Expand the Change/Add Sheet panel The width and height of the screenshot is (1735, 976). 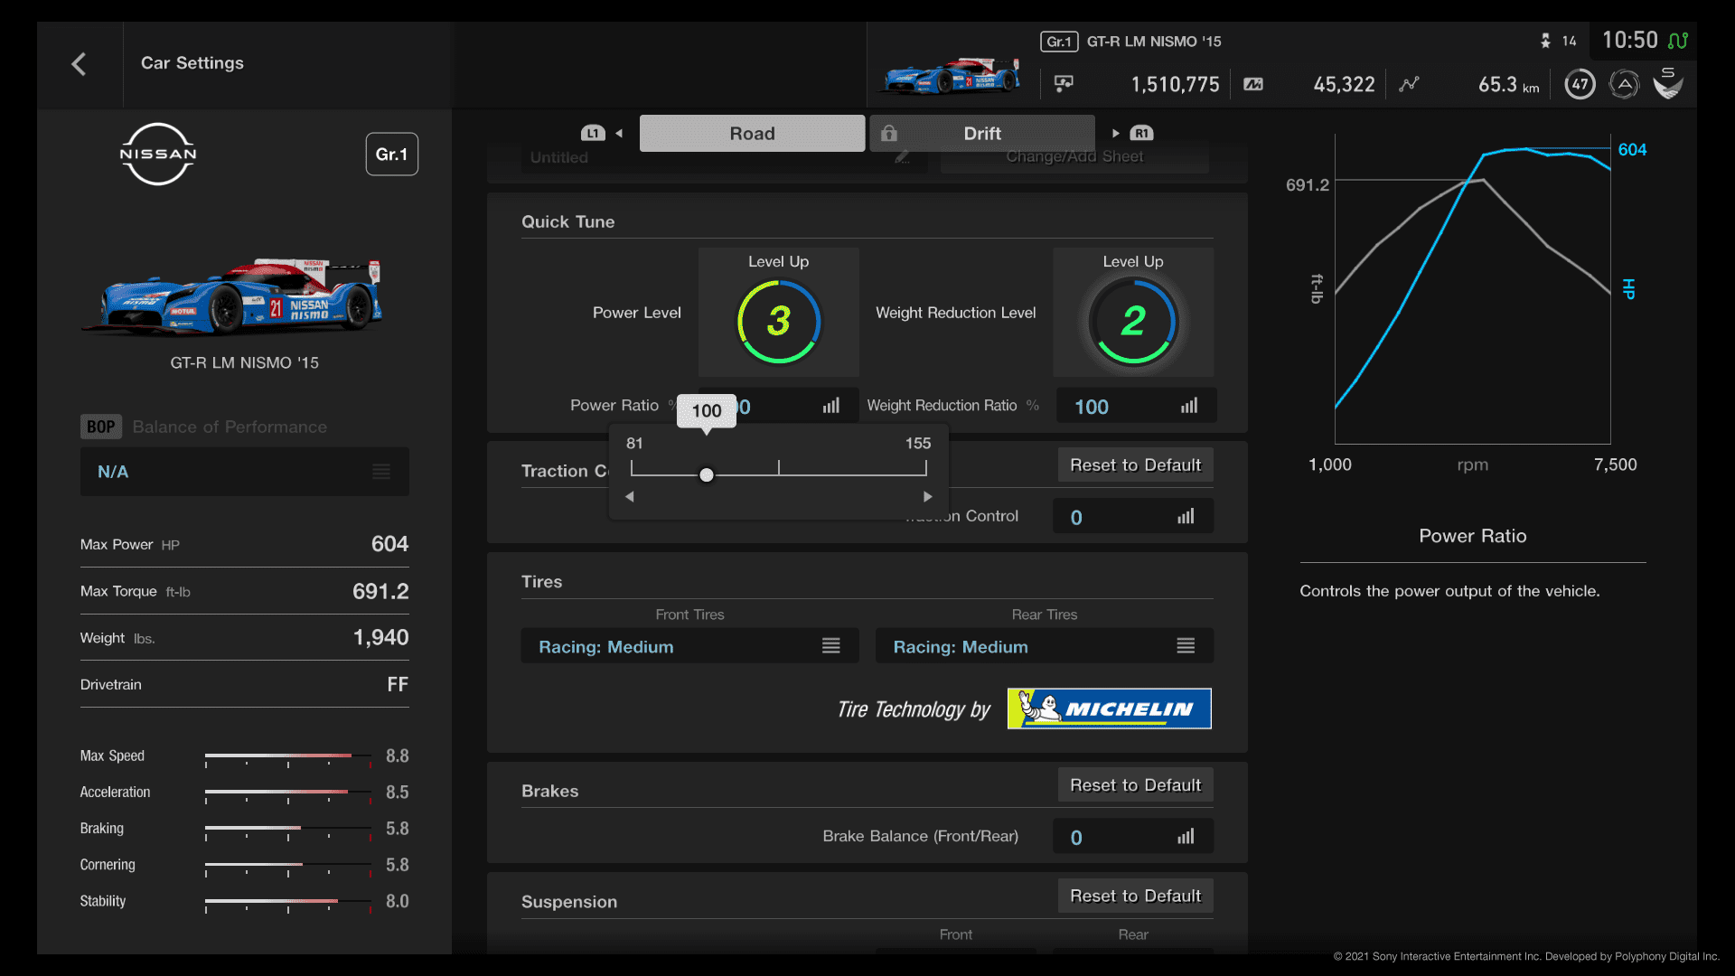tap(1074, 156)
